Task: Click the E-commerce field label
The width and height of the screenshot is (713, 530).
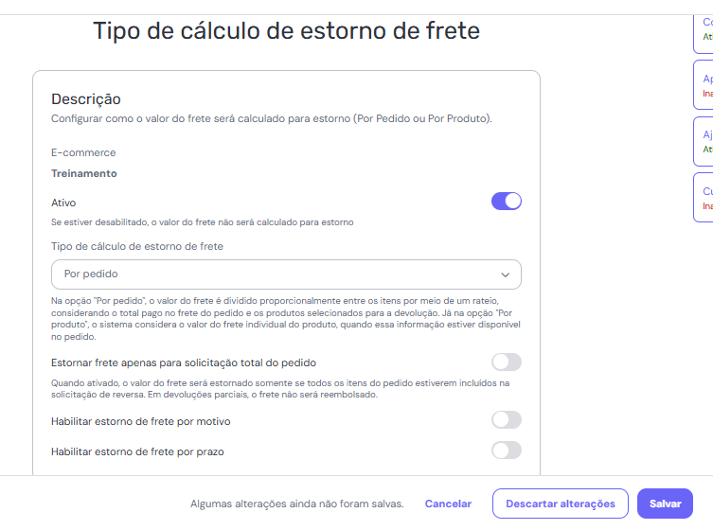Action: 83,152
